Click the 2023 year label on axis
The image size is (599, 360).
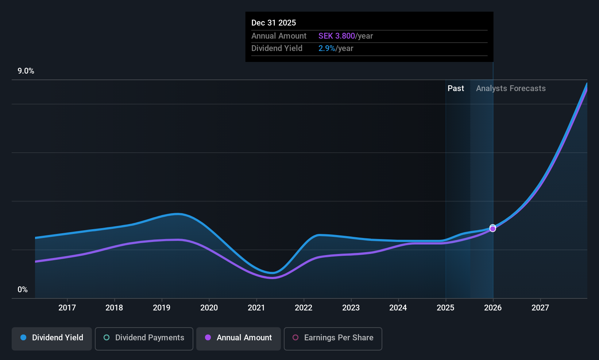(x=351, y=308)
